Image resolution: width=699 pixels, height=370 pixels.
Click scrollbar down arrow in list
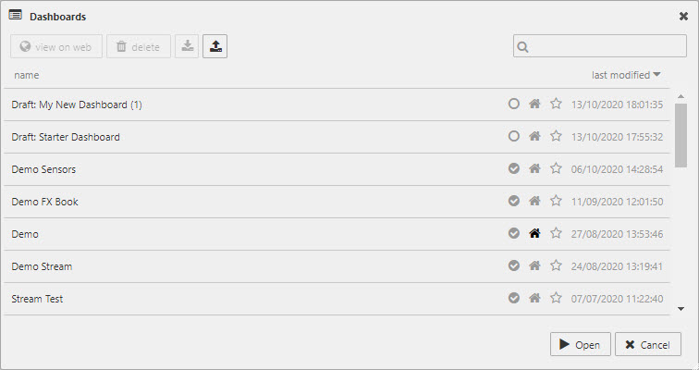click(x=681, y=309)
